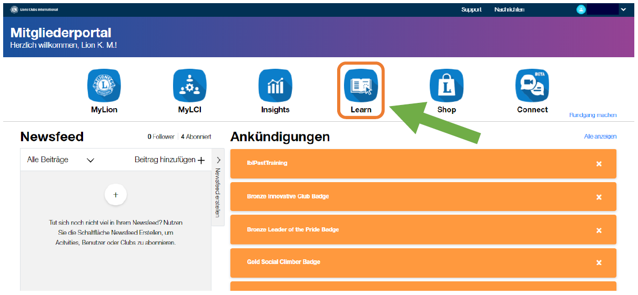Open the MyLCI app icon
Image resolution: width=638 pixels, height=295 pixels.
(190, 86)
